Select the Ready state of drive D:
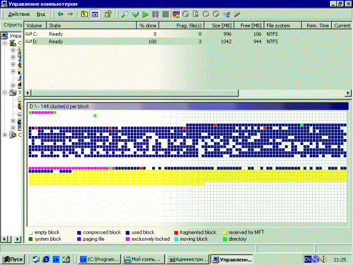Image resolution: width=353 pixels, height=265 pixels. click(x=56, y=42)
